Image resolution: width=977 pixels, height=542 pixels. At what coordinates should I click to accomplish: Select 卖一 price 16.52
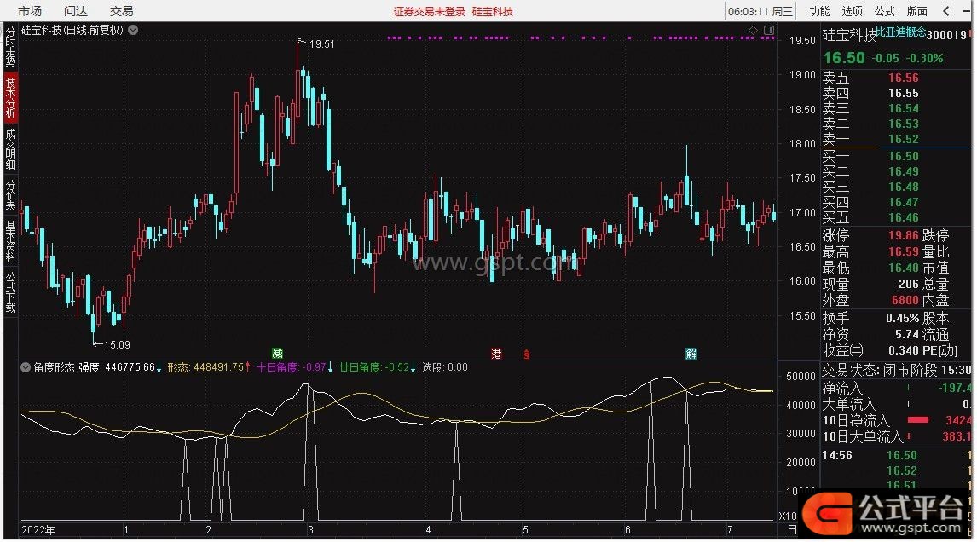(904, 139)
